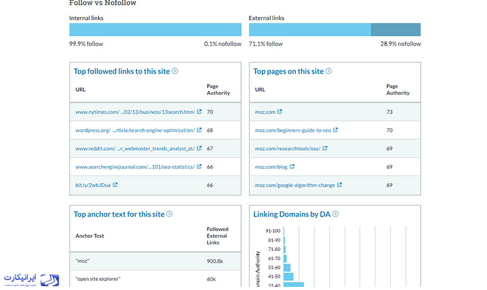Viewport: 487px width, 290px height.
Task: Click the dark nofollow portion of External links bar
Action: (x=396, y=29)
